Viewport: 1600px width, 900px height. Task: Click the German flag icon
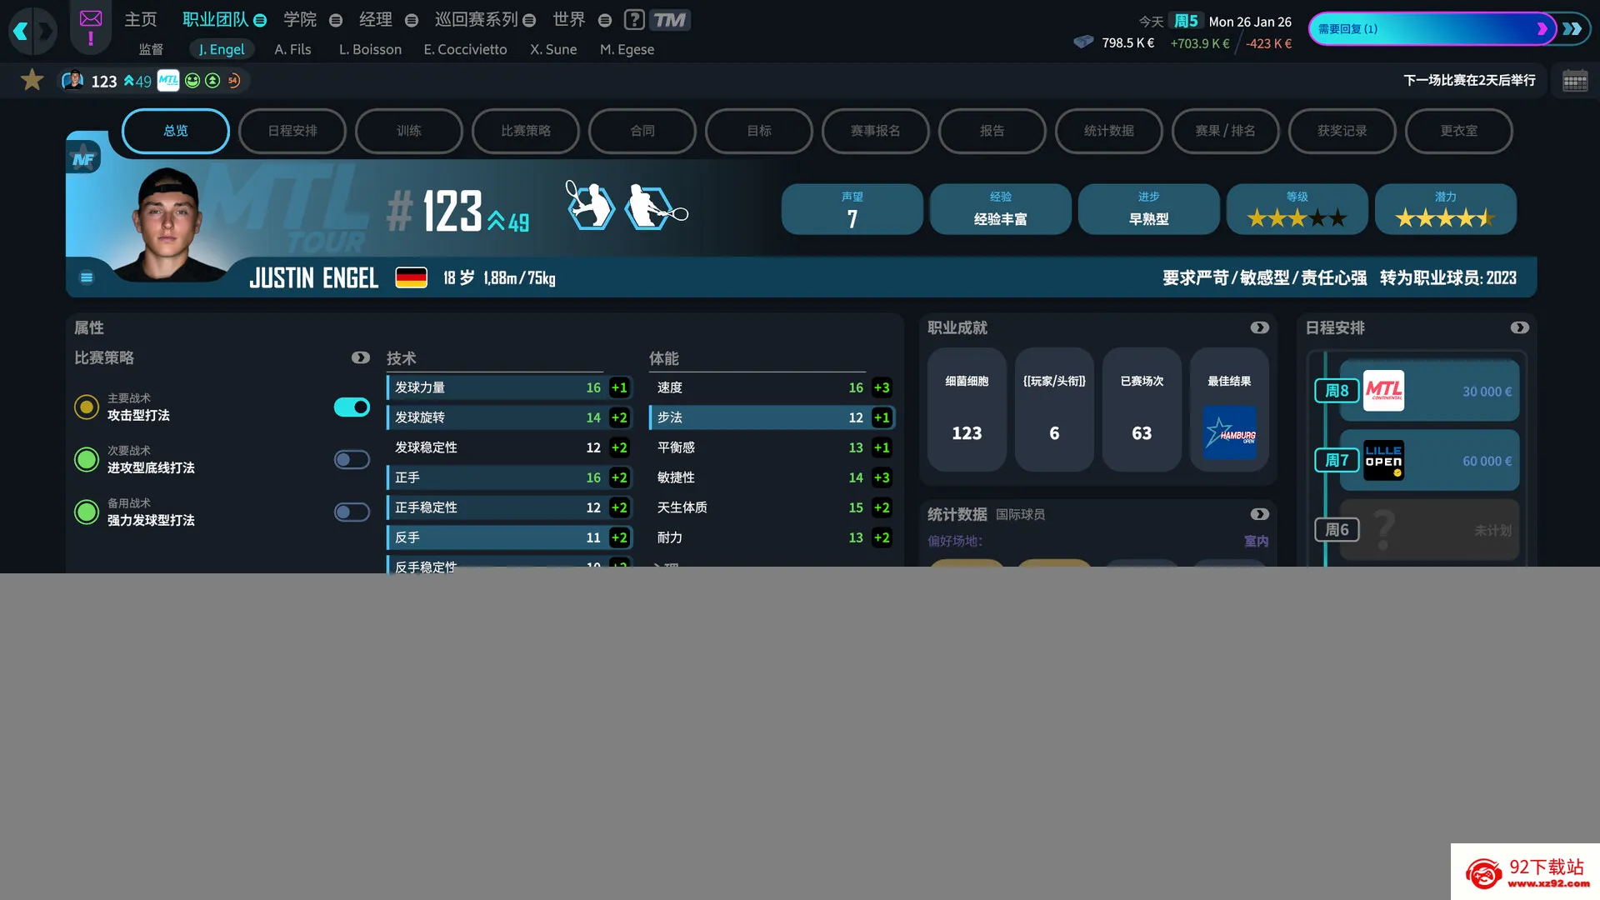pos(411,277)
